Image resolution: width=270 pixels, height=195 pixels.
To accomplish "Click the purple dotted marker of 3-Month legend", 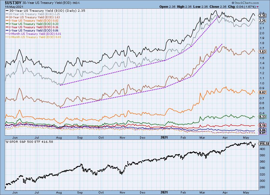I will tap(7, 34).
